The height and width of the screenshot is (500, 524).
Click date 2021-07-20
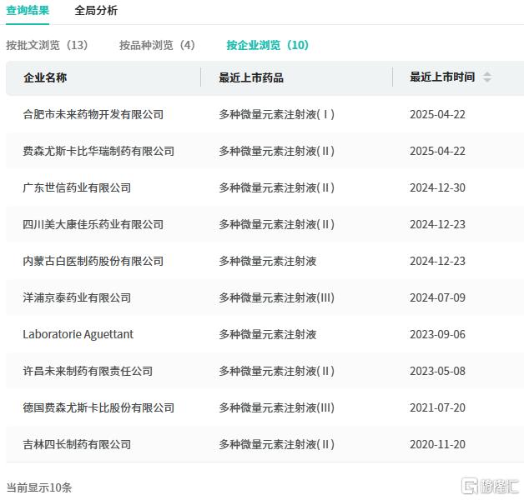(437, 407)
